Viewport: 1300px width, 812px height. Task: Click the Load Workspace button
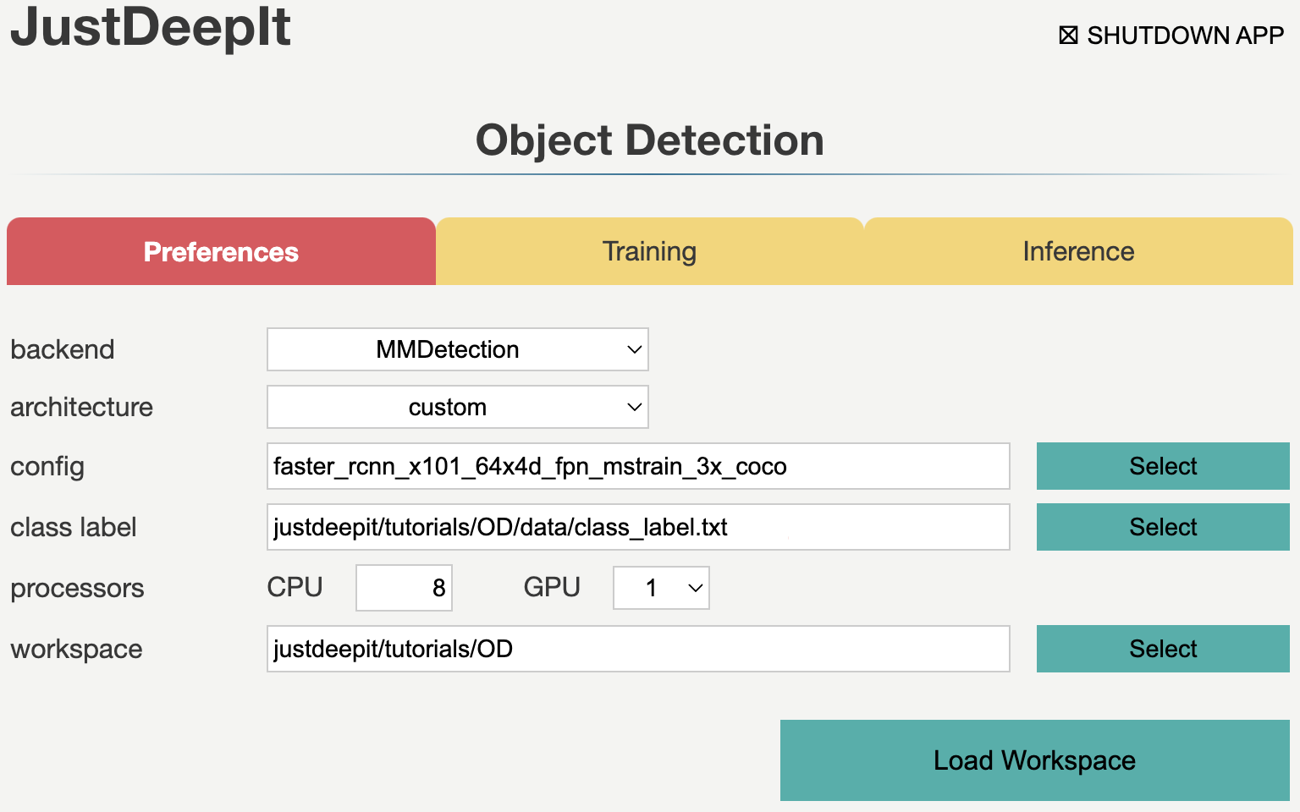point(1035,760)
